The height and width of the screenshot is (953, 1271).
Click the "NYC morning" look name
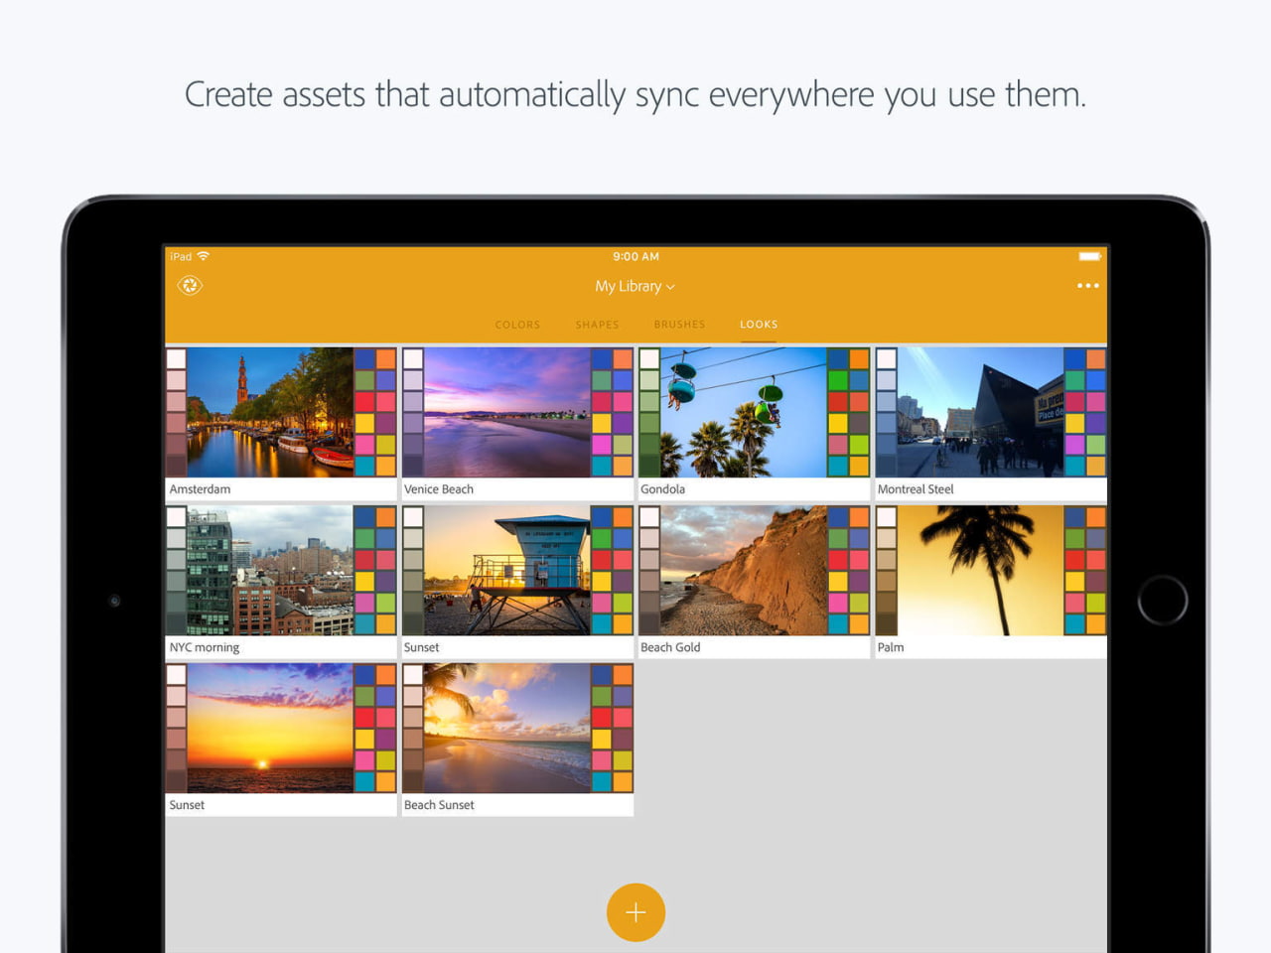[x=205, y=647]
